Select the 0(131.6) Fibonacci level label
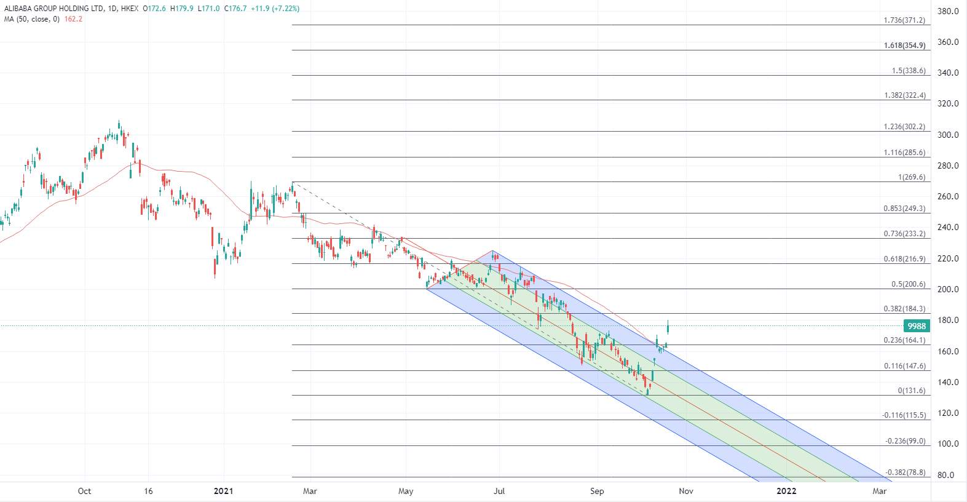 click(912, 391)
